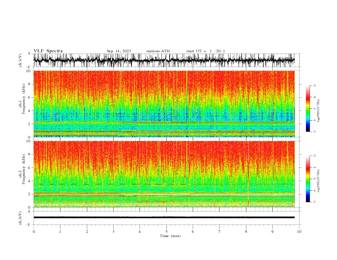
Task: Click the ch.2 color bar log(PSD) label
Action: (x=319, y=181)
